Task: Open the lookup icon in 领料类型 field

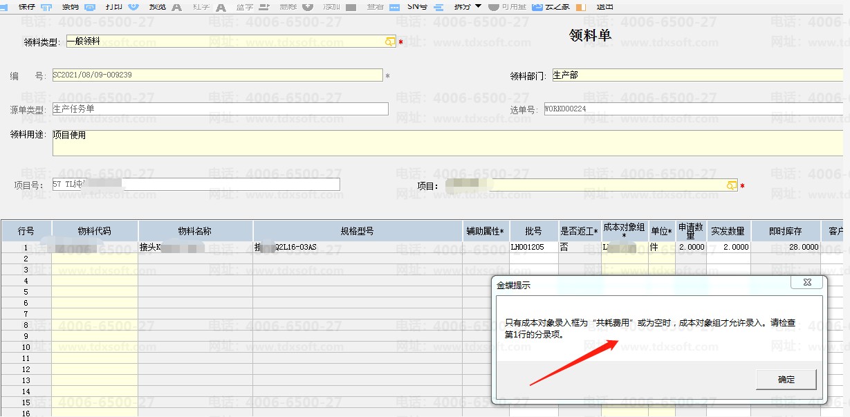Action: [x=390, y=41]
